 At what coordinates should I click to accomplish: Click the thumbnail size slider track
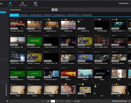(x=120, y=101)
